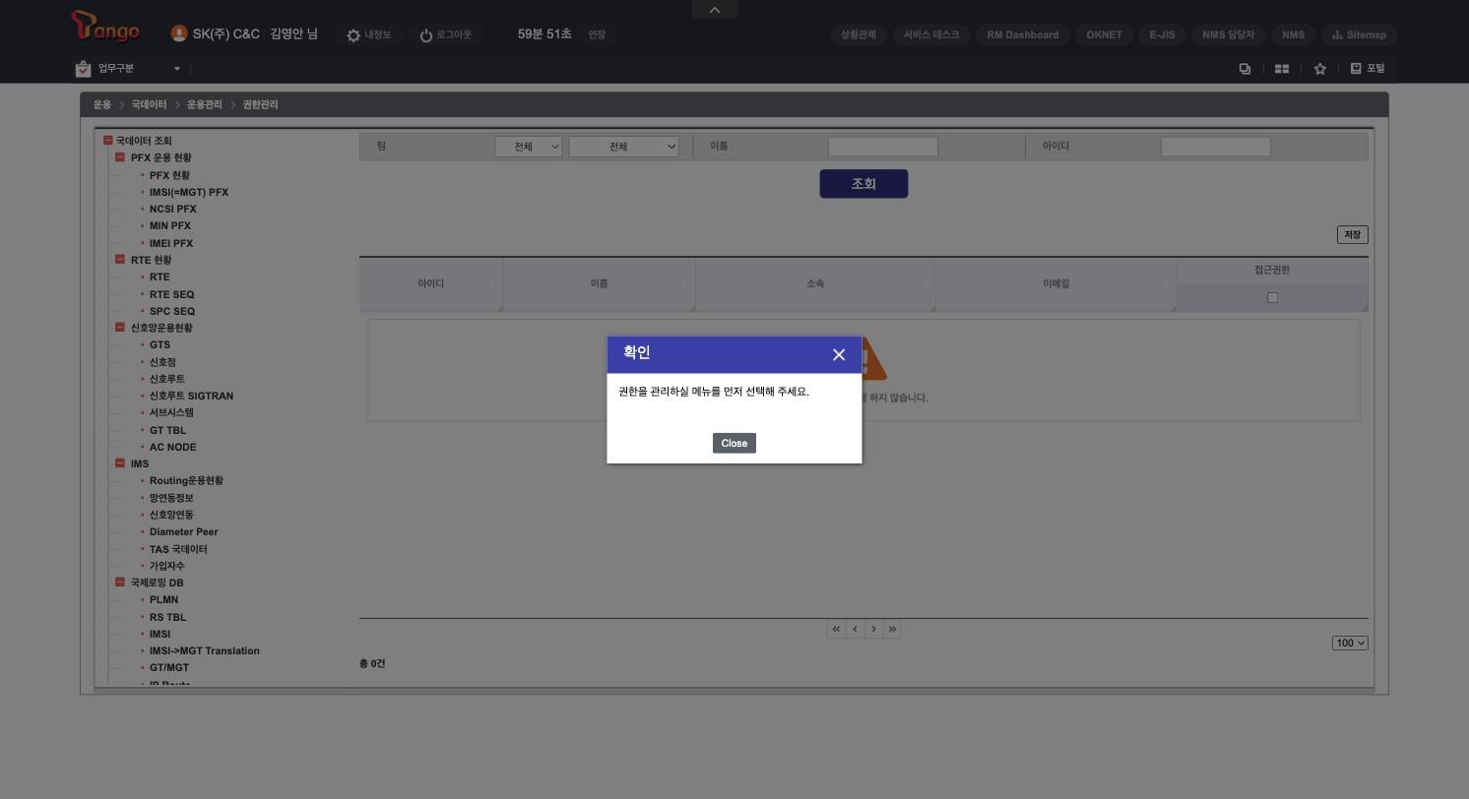Click the Close button in the dialog
The width and height of the screenshot is (1469, 799).
(x=734, y=444)
